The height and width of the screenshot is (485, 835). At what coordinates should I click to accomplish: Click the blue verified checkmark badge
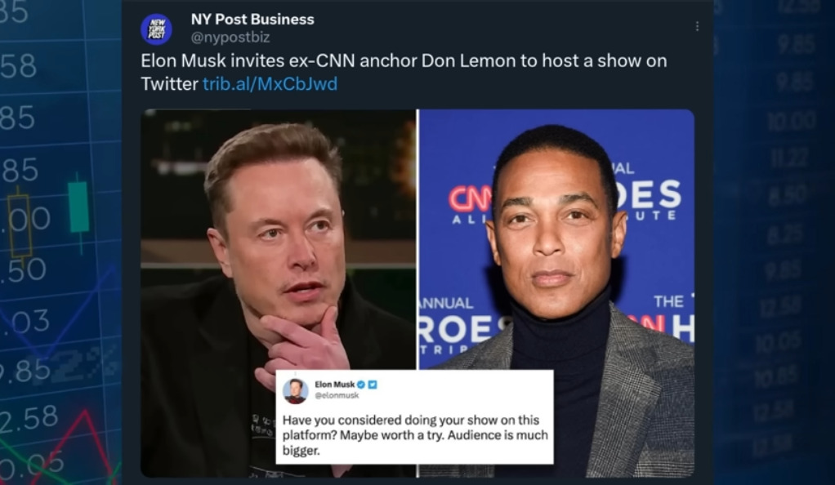tap(361, 385)
